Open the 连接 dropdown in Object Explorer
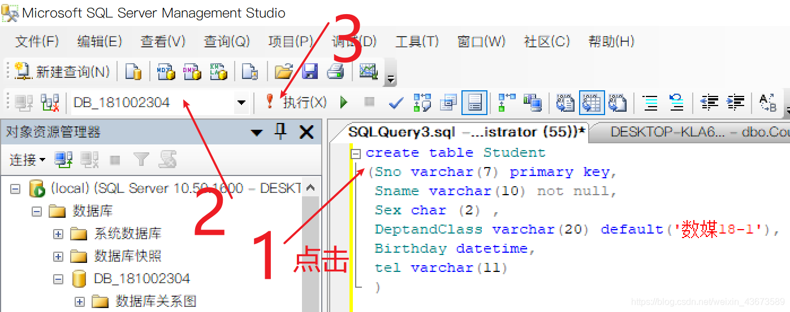The image size is (790, 312). (27, 160)
